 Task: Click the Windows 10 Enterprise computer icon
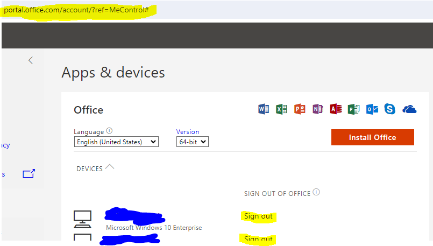(83, 219)
